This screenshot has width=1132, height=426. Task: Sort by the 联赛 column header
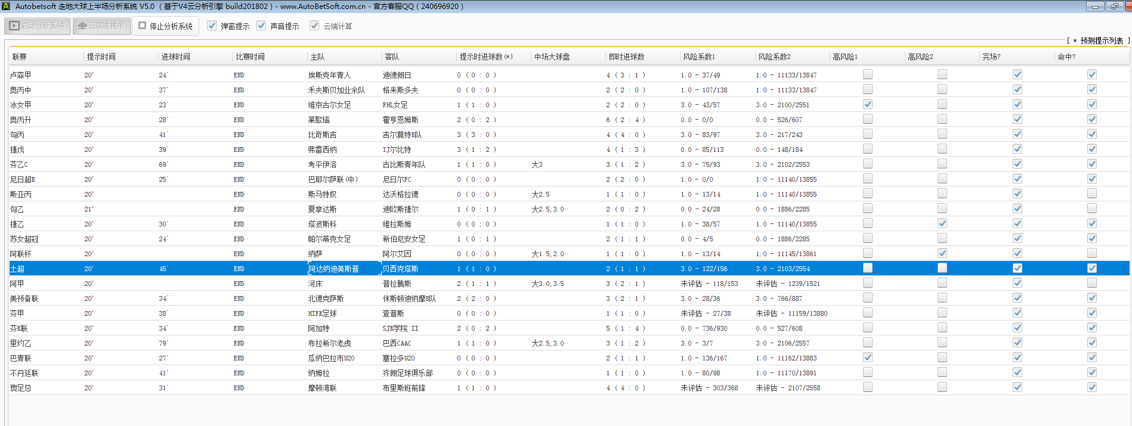click(20, 57)
